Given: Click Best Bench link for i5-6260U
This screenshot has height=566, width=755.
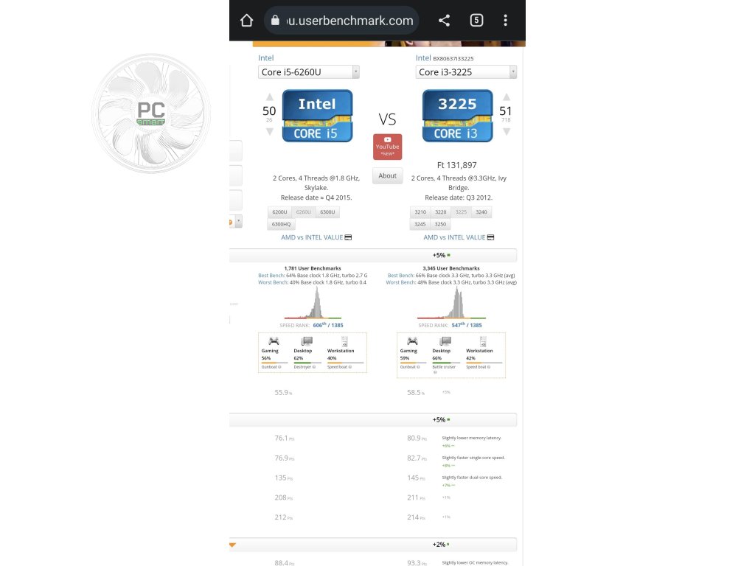Looking at the screenshot, I should 271,276.
